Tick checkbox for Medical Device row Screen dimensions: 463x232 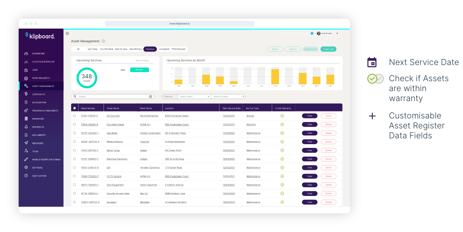(x=75, y=142)
